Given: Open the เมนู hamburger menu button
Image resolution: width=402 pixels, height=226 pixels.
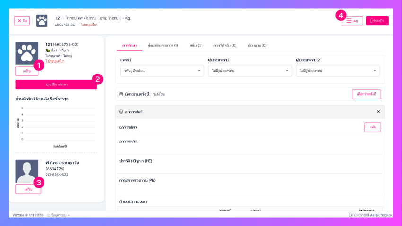Looking at the screenshot, I should [x=352, y=21].
